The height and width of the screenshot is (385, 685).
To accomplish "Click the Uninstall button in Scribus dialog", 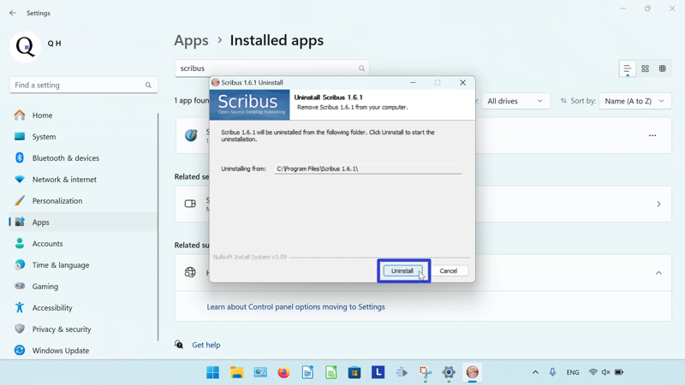I will (402, 270).
